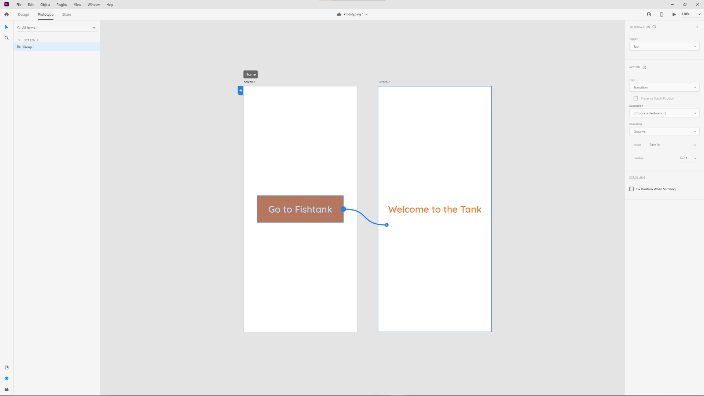Open mobile device preview icon
Viewport: 704px width, 396px height.
(661, 14)
